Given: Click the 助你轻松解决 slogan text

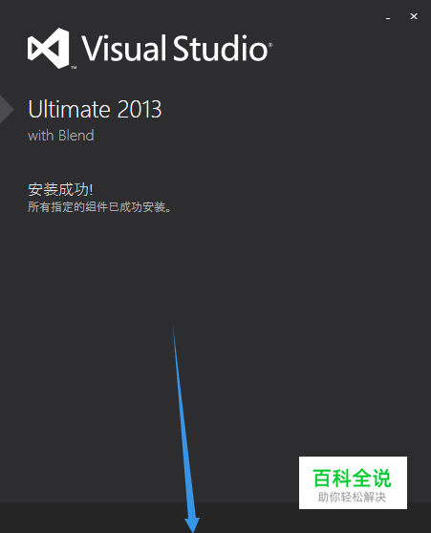Looking at the screenshot, I should (352, 497).
